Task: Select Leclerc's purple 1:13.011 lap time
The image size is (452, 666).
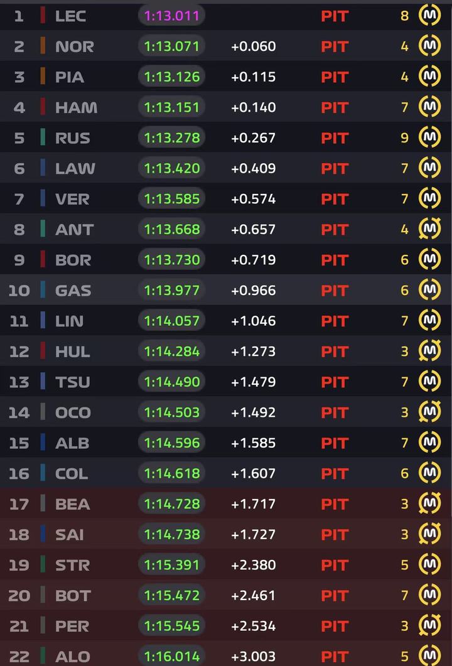Action: coord(171,16)
